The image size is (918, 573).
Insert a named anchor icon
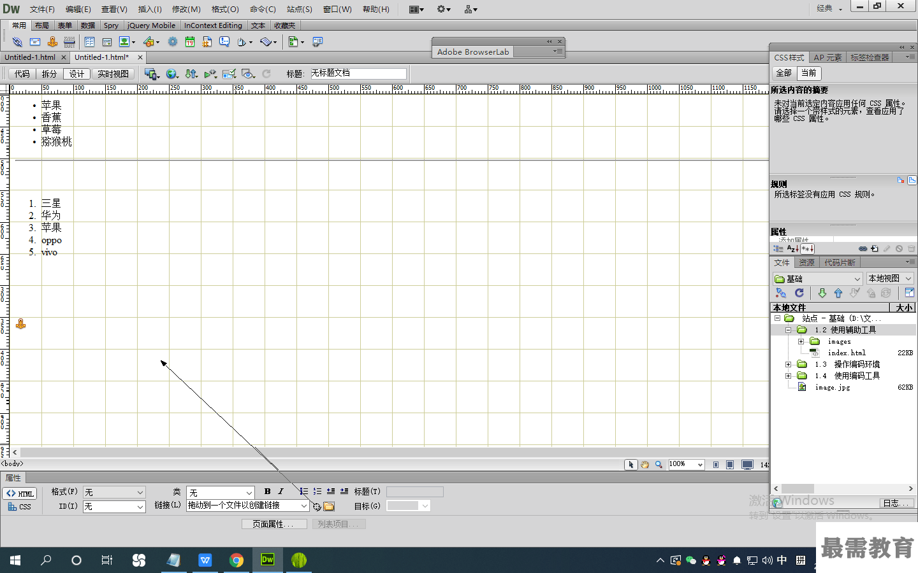[x=52, y=42]
